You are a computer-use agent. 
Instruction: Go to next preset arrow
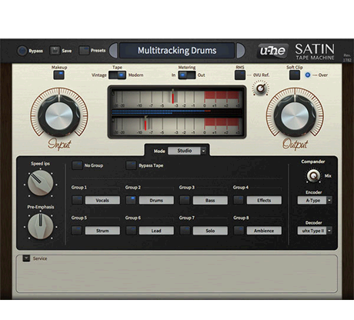click(x=240, y=51)
